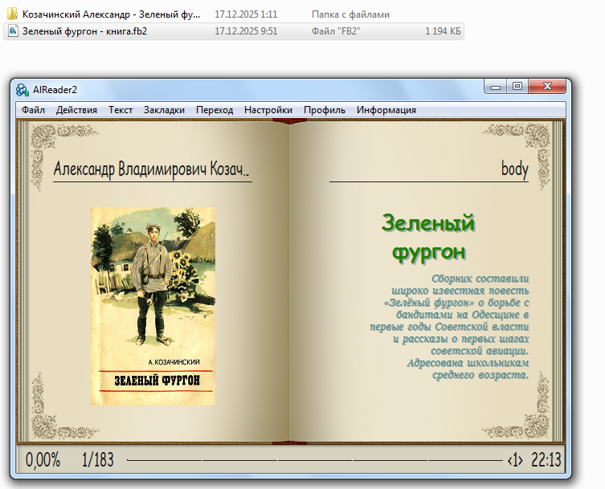Screen dimensions: 605x489
Task: Open the Закладки menu
Action: coord(164,110)
